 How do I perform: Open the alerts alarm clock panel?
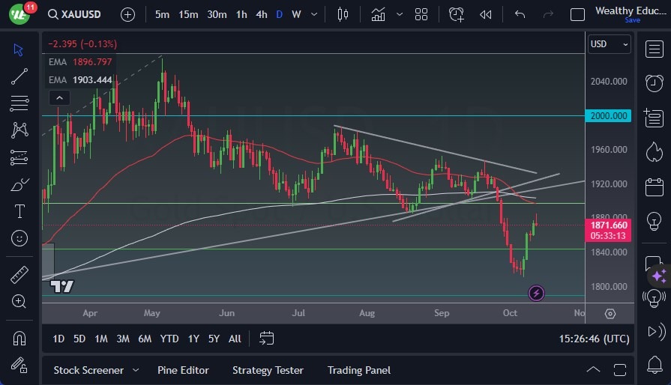[654, 82]
